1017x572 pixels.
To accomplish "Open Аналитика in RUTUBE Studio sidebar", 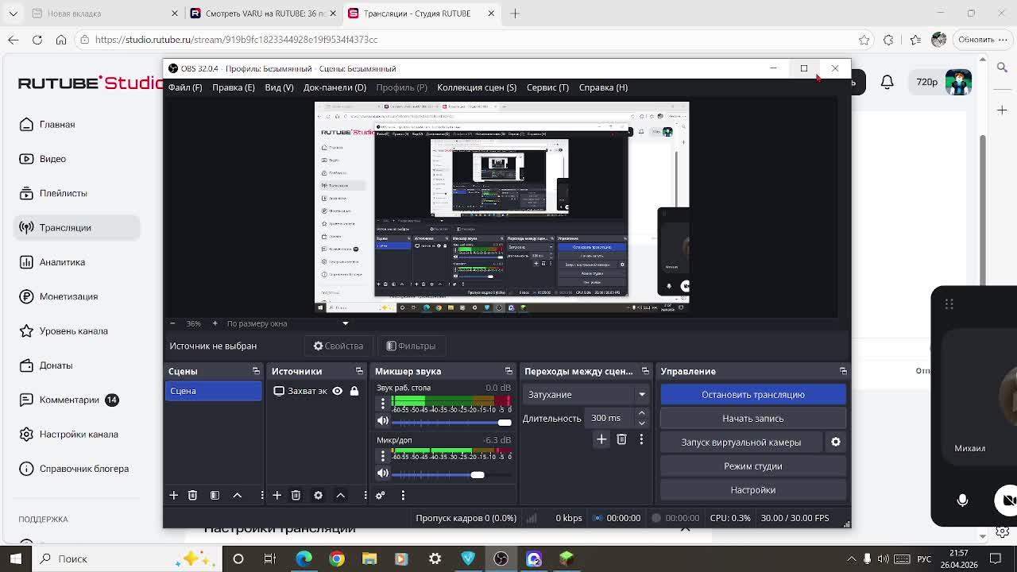I will tap(62, 262).
